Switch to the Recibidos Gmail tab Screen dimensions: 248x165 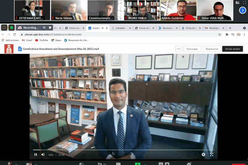pos(214,28)
